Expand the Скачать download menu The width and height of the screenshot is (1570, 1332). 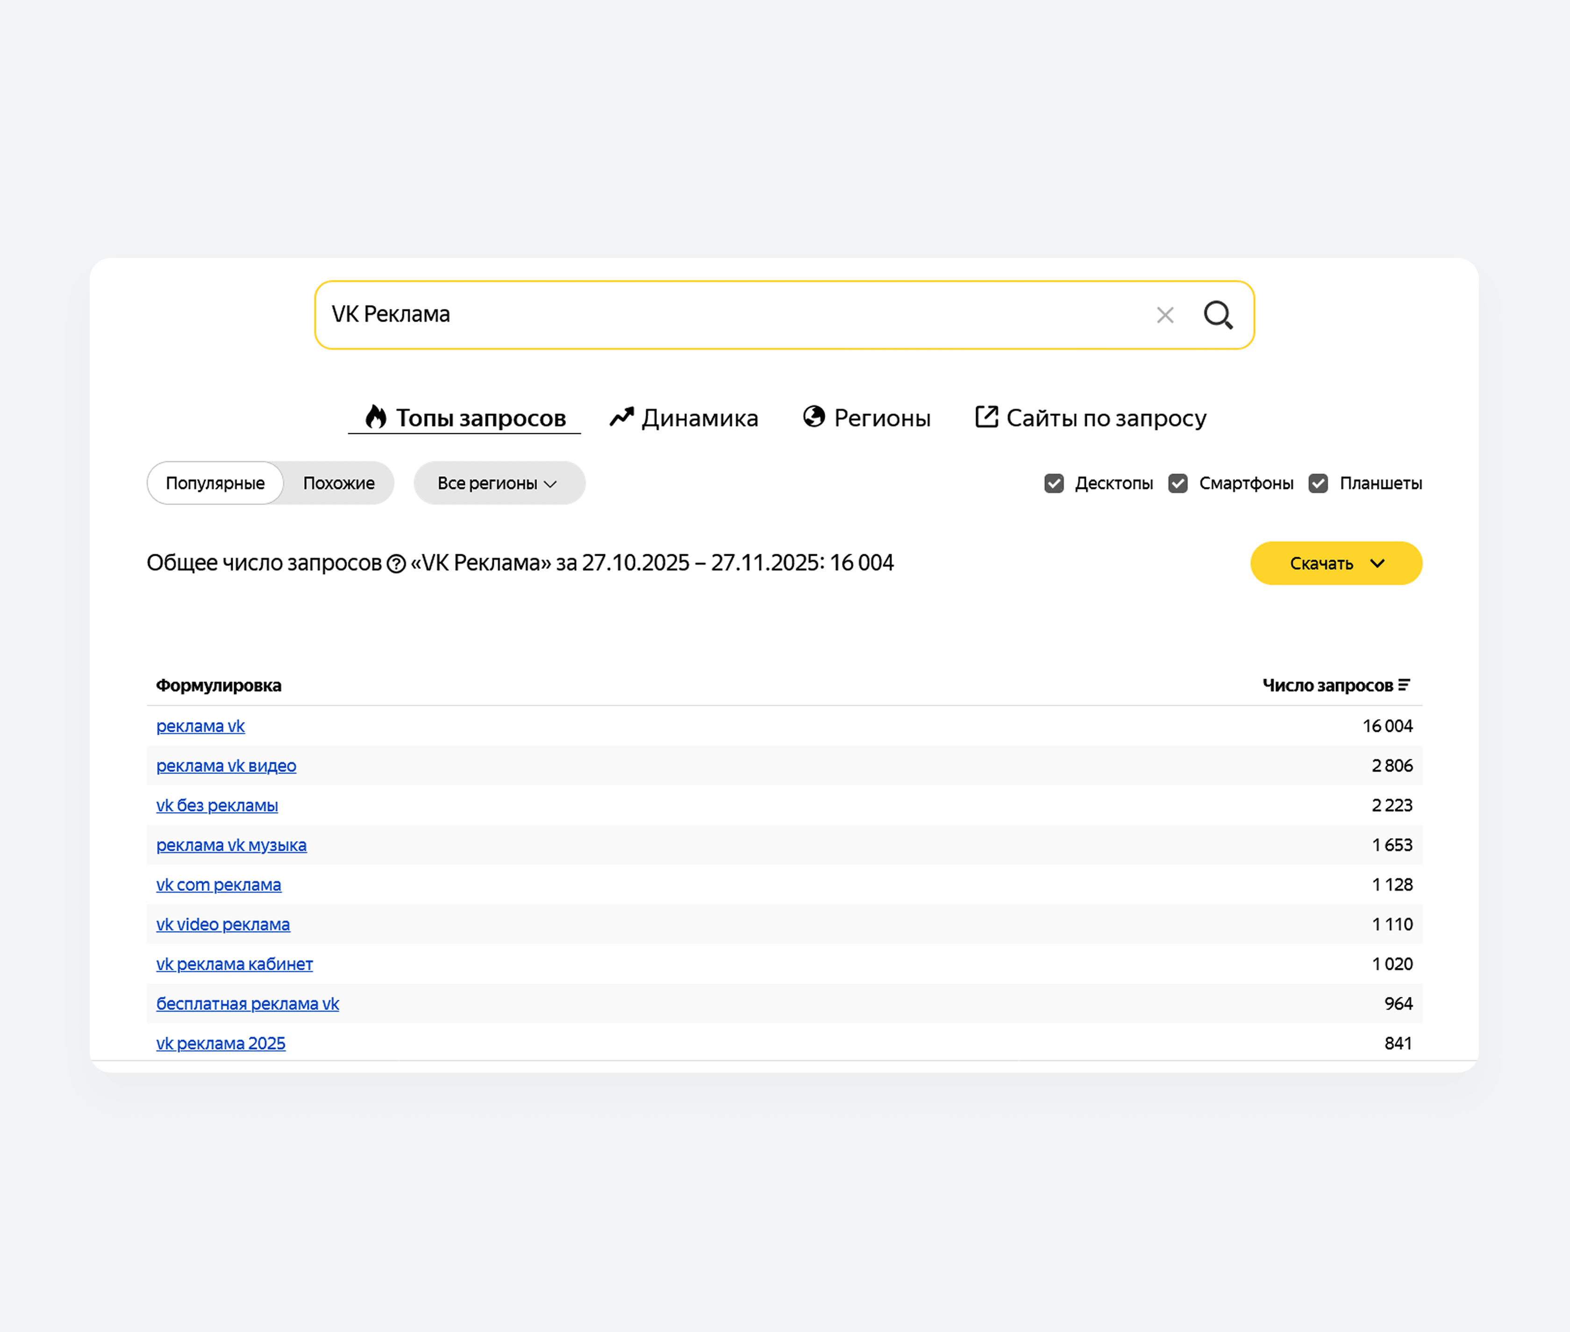point(1336,563)
